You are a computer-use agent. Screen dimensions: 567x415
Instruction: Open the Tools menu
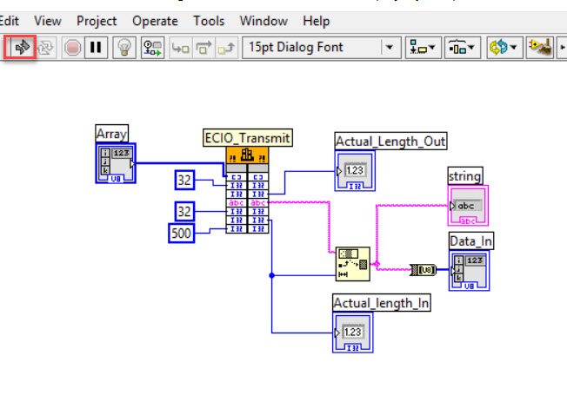209,21
